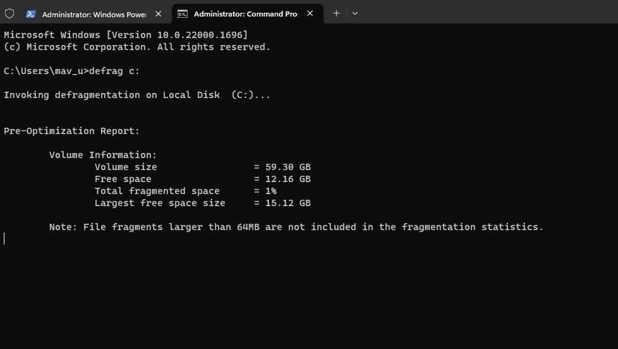This screenshot has height=349, width=618.
Task: Open a new tab with the plus button
Action: 336,13
